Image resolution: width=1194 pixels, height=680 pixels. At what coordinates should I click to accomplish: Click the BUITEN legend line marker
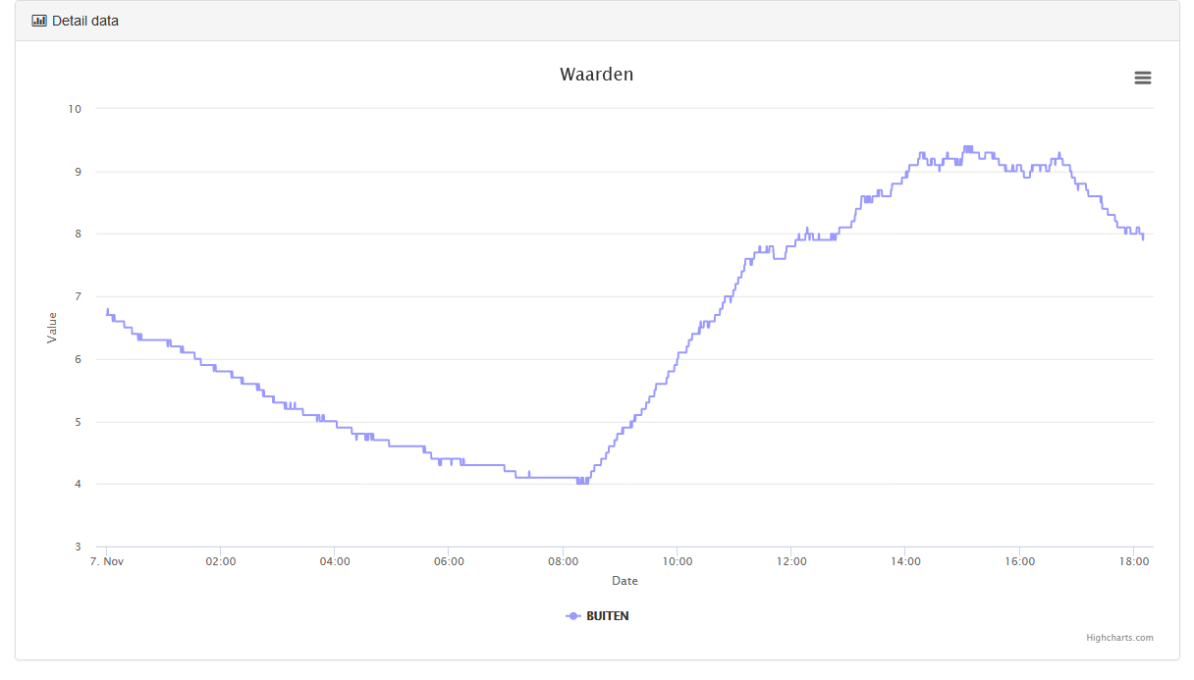573,616
